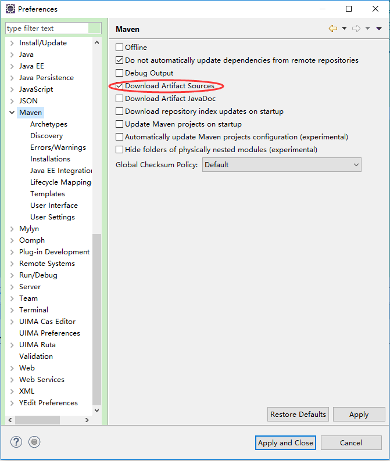Expand the Java tree node
Screen dimensions: 390x461
(12, 55)
